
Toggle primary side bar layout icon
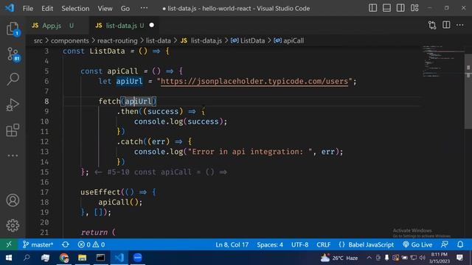(x=372, y=8)
